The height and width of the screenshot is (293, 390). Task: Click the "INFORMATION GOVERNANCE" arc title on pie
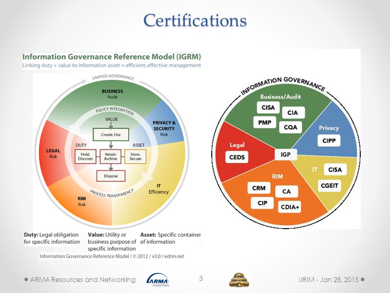(283, 85)
